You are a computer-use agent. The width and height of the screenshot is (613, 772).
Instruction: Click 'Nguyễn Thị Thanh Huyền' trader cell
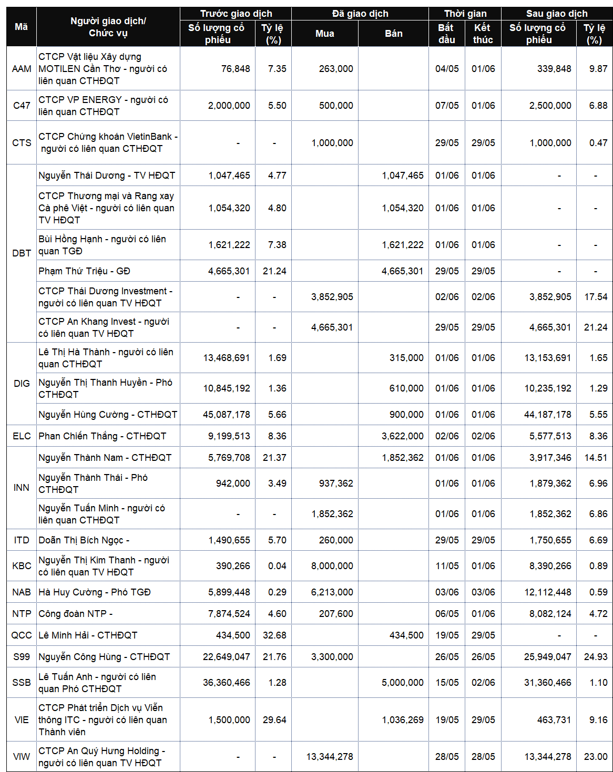click(108, 388)
